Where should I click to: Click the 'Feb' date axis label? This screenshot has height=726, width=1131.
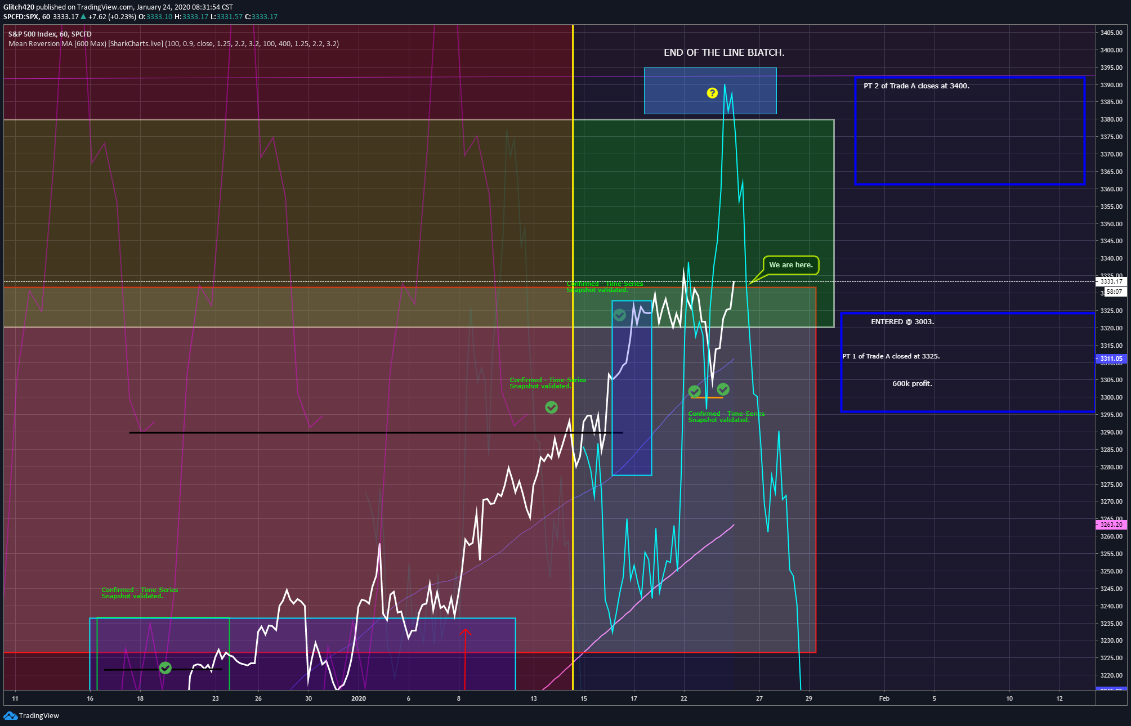884,698
